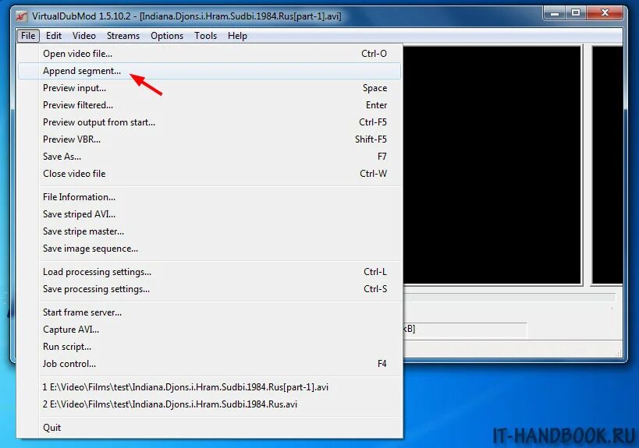Open the Streams menu
This screenshot has height=448, width=639.
click(x=123, y=36)
